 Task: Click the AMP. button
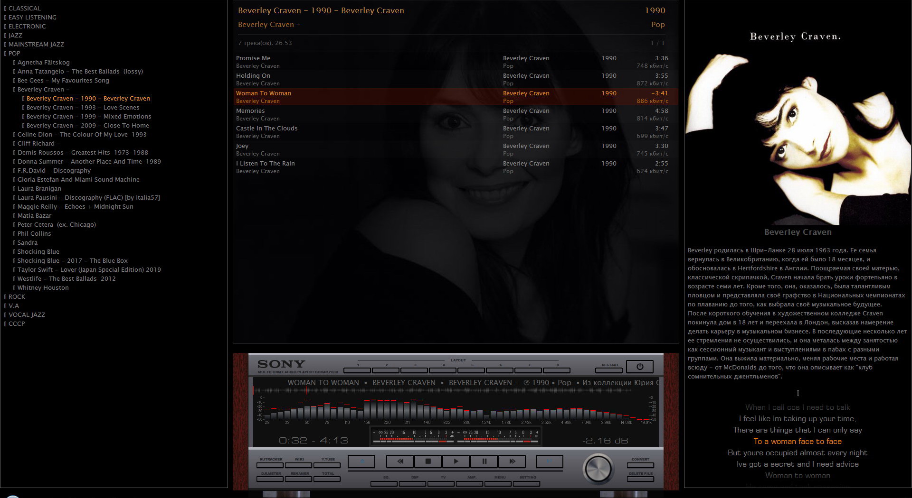coord(470,483)
